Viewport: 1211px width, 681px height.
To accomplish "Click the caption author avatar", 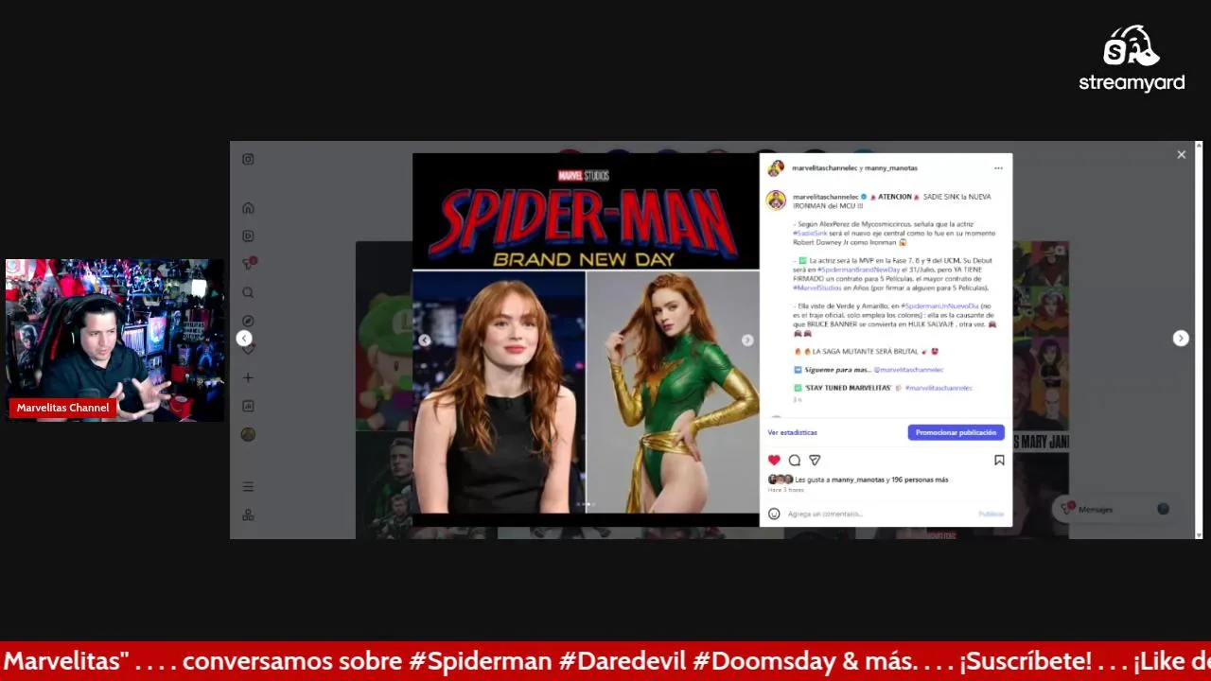I will tap(776, 200).
